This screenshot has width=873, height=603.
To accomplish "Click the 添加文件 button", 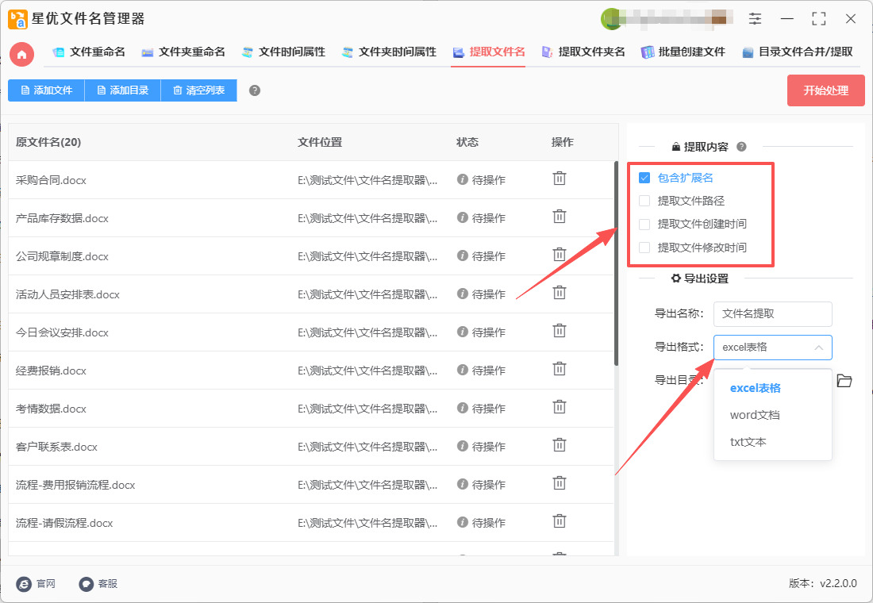I will [46, 90].
